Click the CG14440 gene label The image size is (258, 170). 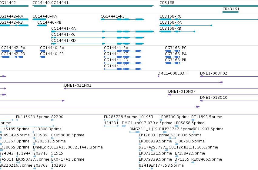pos(41,3)
